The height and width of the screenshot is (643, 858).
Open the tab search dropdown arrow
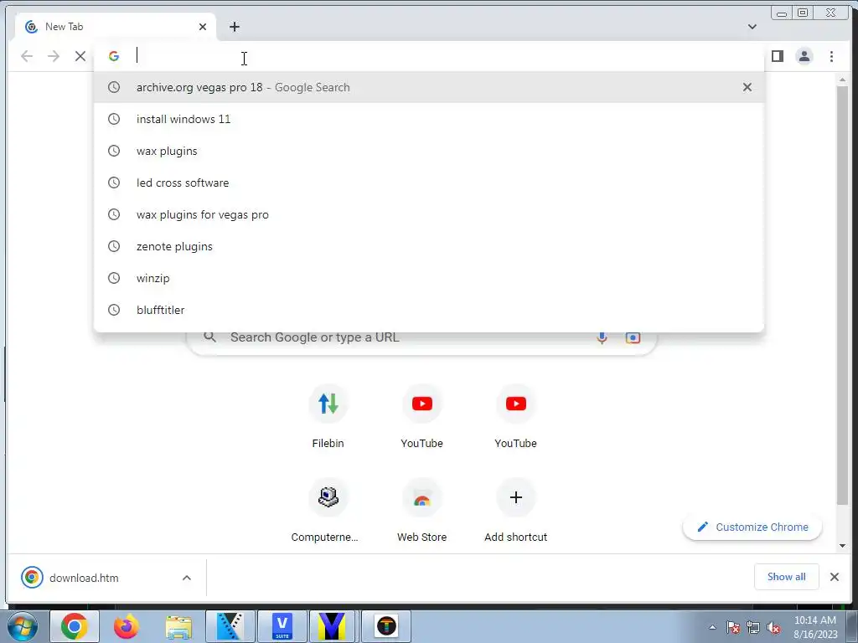[752, 27]
